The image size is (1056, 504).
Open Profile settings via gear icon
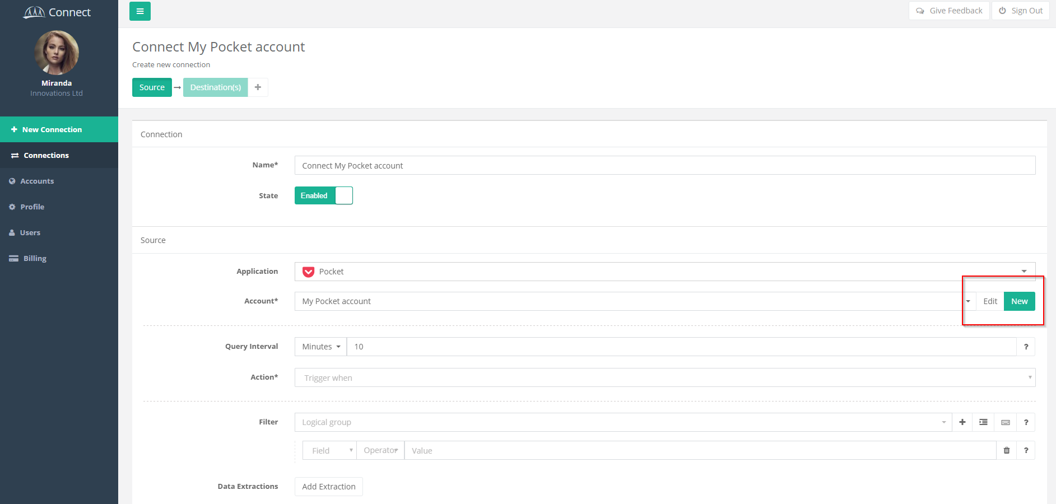(x=13, y=207)
